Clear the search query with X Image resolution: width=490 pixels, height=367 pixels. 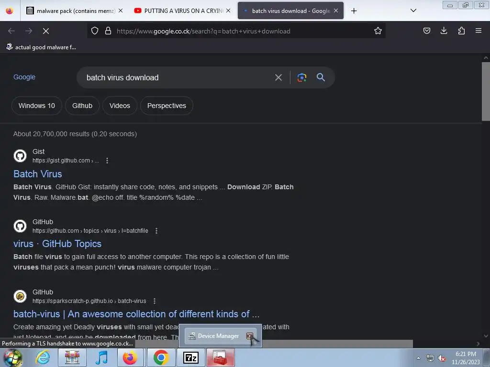point(278,77)
